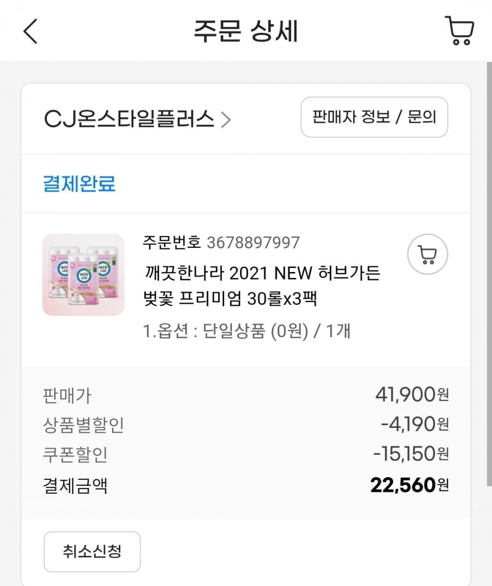Click the 상품별할인 -4,190원 discount row
The width and height of the screenshot is (492, 586).
[245, 425]
